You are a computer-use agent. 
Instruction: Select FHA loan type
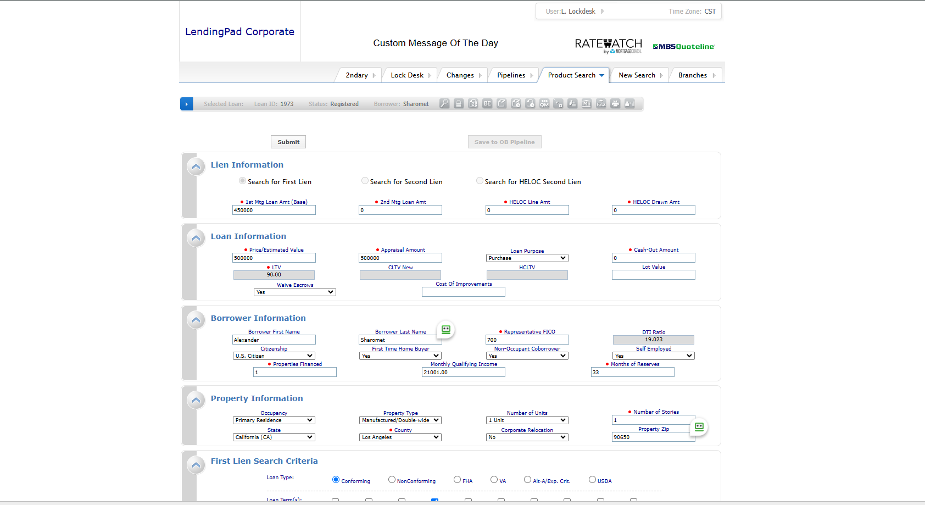point(457,480)
